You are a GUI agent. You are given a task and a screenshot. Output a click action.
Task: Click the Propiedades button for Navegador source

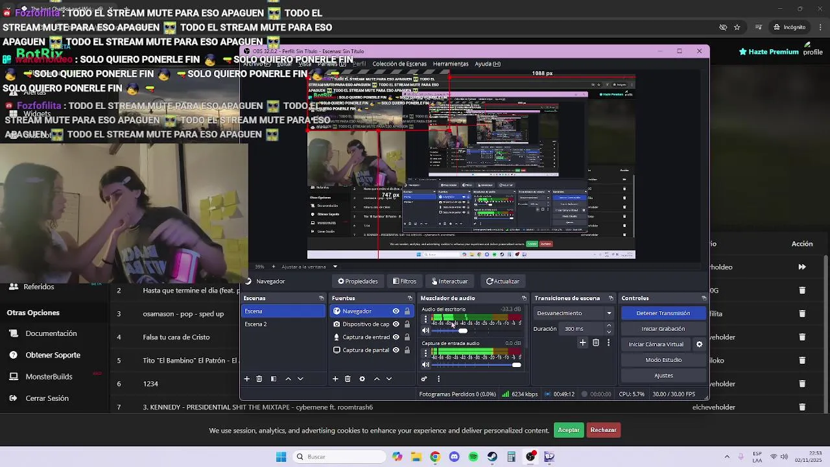click(x=358, y=281)
